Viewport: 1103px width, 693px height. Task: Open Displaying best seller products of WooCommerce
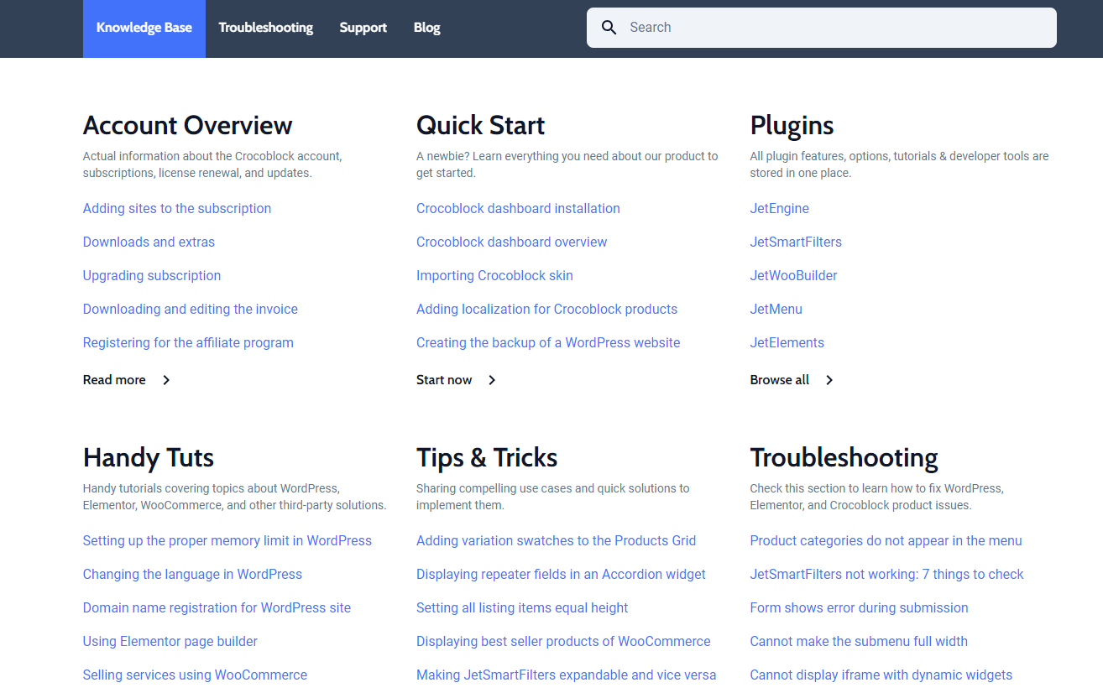563,641
